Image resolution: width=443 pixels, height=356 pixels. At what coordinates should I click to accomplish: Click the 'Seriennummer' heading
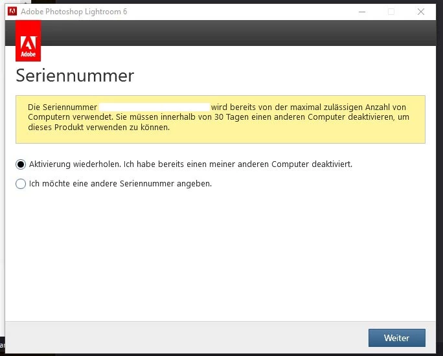75,76
